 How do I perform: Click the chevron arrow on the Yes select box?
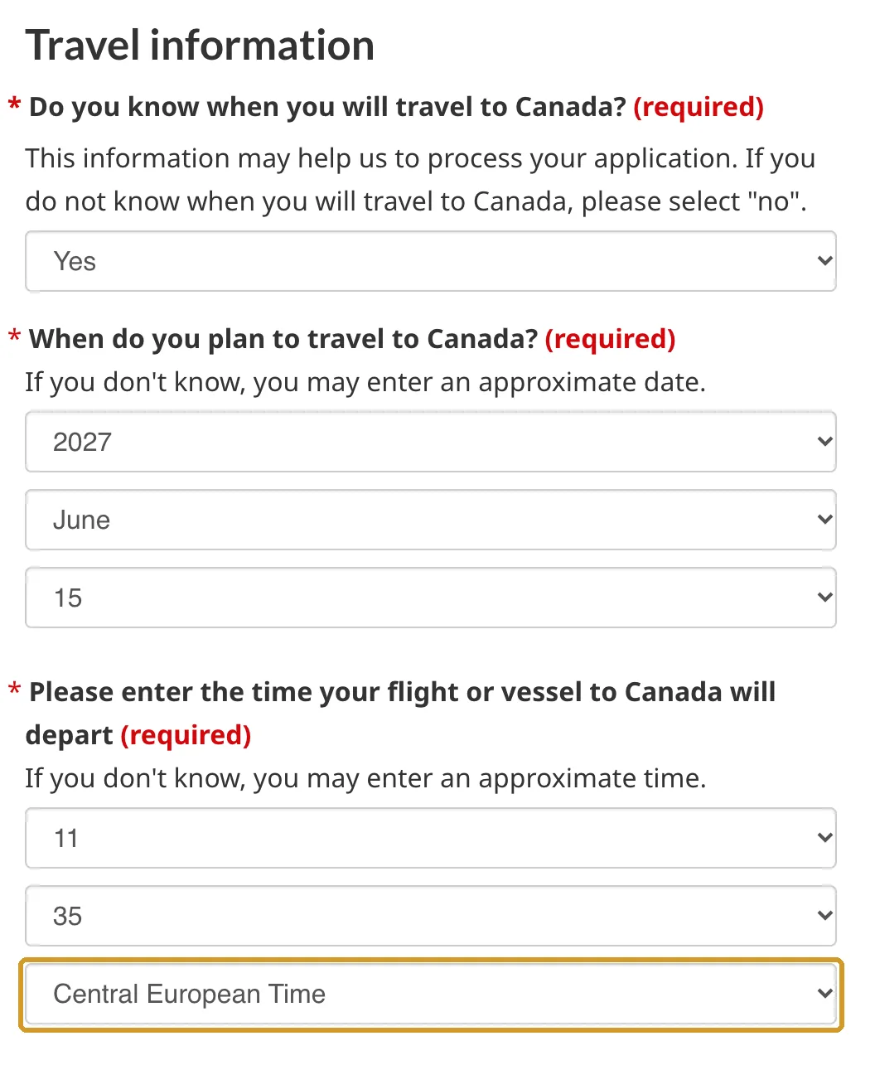(x=824, y=261)
